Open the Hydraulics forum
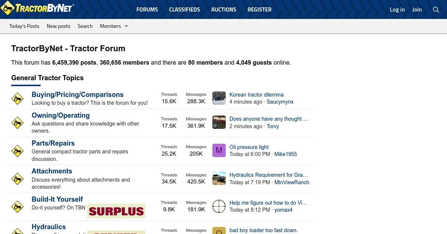The width and height of the screenshot is (447, 234). click(49, 227)
